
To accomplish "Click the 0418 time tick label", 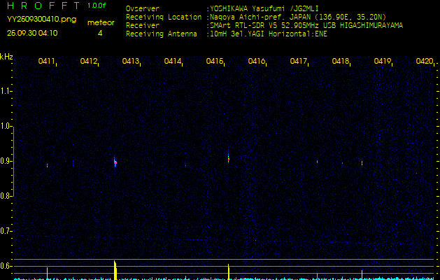I will pyautogui.click(x=341, y=62).
